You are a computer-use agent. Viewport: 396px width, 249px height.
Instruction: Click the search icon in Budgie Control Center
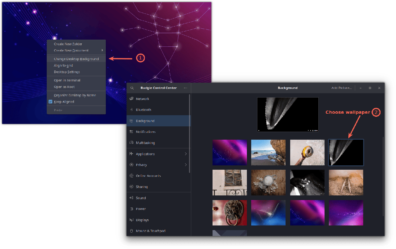point(132,88)
